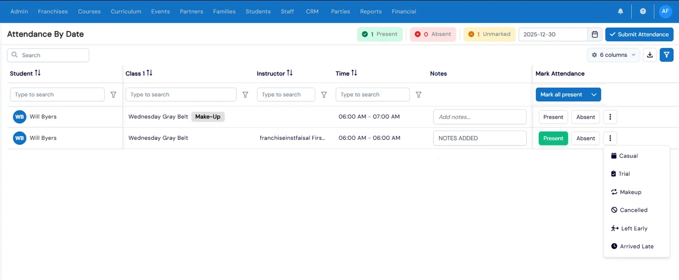Click the NOTES ADDED text field
The width and height of the screenshot is (679, 280).
tap(480, 138)
